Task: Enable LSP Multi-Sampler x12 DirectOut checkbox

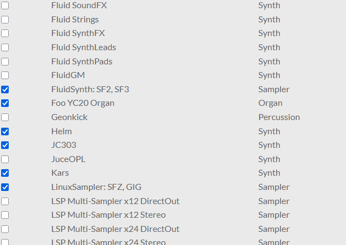Action: tap(5, 201)
